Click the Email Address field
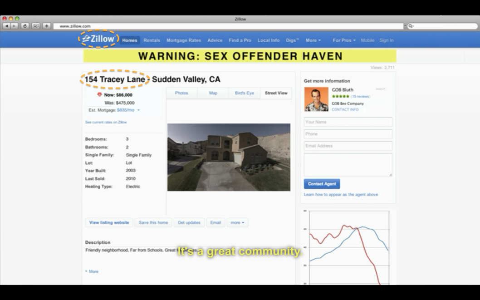This screenshot has height=300, width=480. tap(348, 146)
